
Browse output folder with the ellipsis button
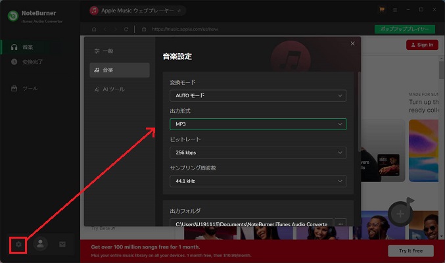tap(340, 222)
